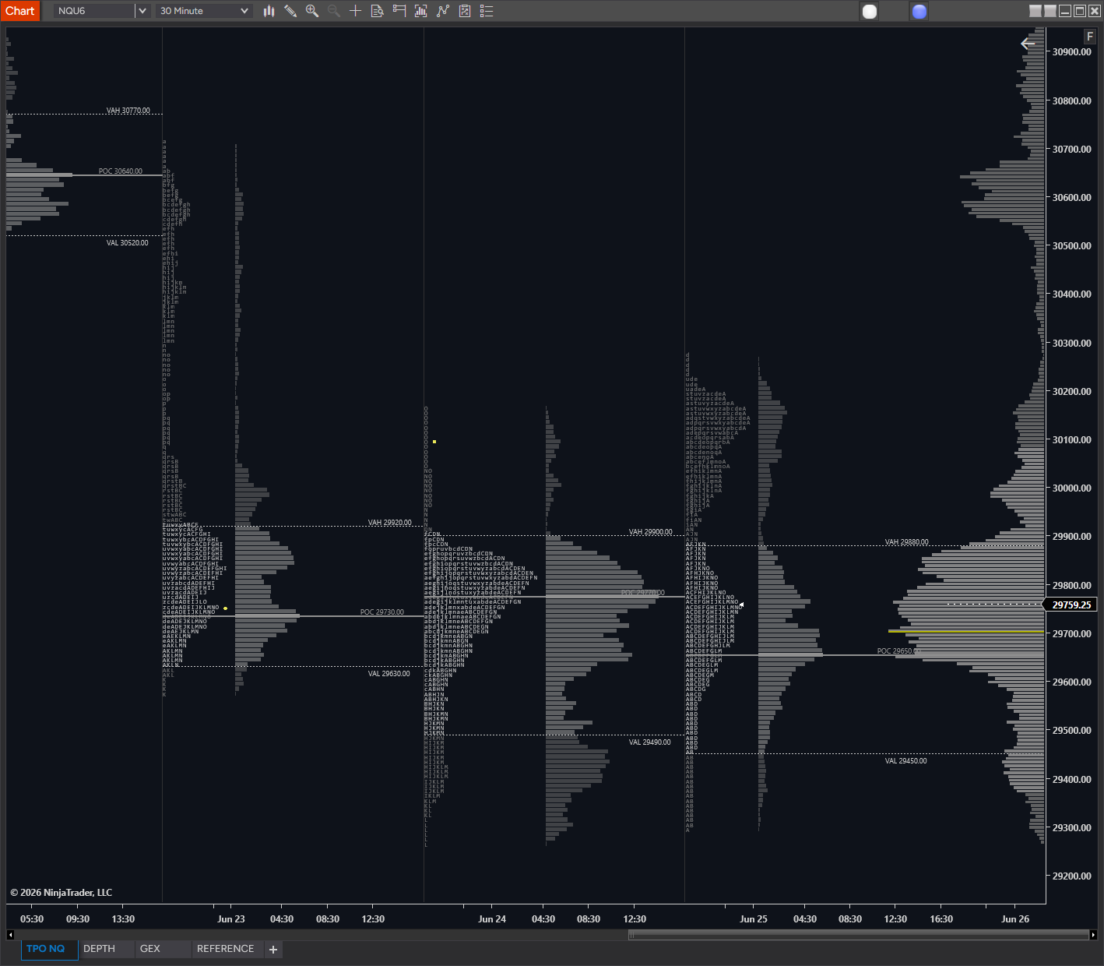This screenshot has height=966, width=1104.
Task: Click the second gray window button before minimize
Action: [x=1050, y=11]
